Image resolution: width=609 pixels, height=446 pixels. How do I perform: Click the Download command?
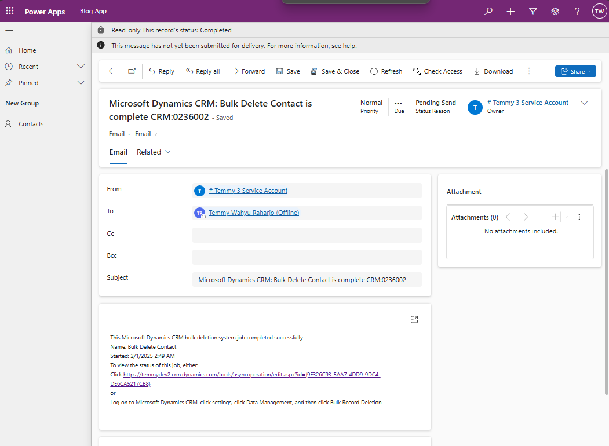coord(493,71)
